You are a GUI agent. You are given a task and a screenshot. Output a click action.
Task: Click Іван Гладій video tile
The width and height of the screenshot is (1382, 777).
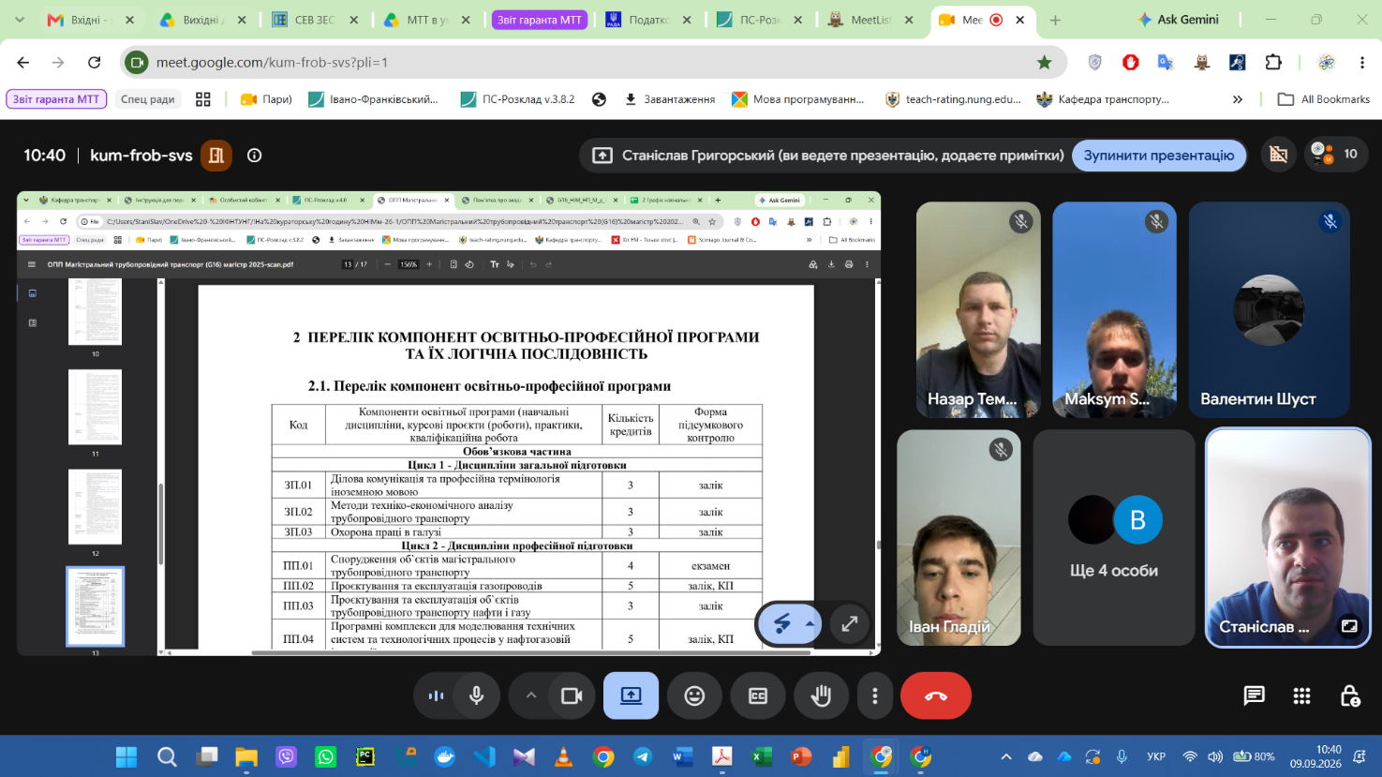958,538
